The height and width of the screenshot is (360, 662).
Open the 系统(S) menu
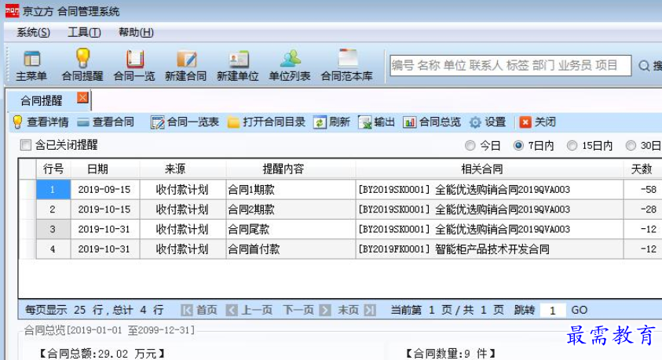point(33,32)
